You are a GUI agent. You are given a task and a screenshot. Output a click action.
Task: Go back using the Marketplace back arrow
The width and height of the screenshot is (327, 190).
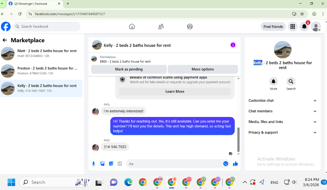pos(5,40)
